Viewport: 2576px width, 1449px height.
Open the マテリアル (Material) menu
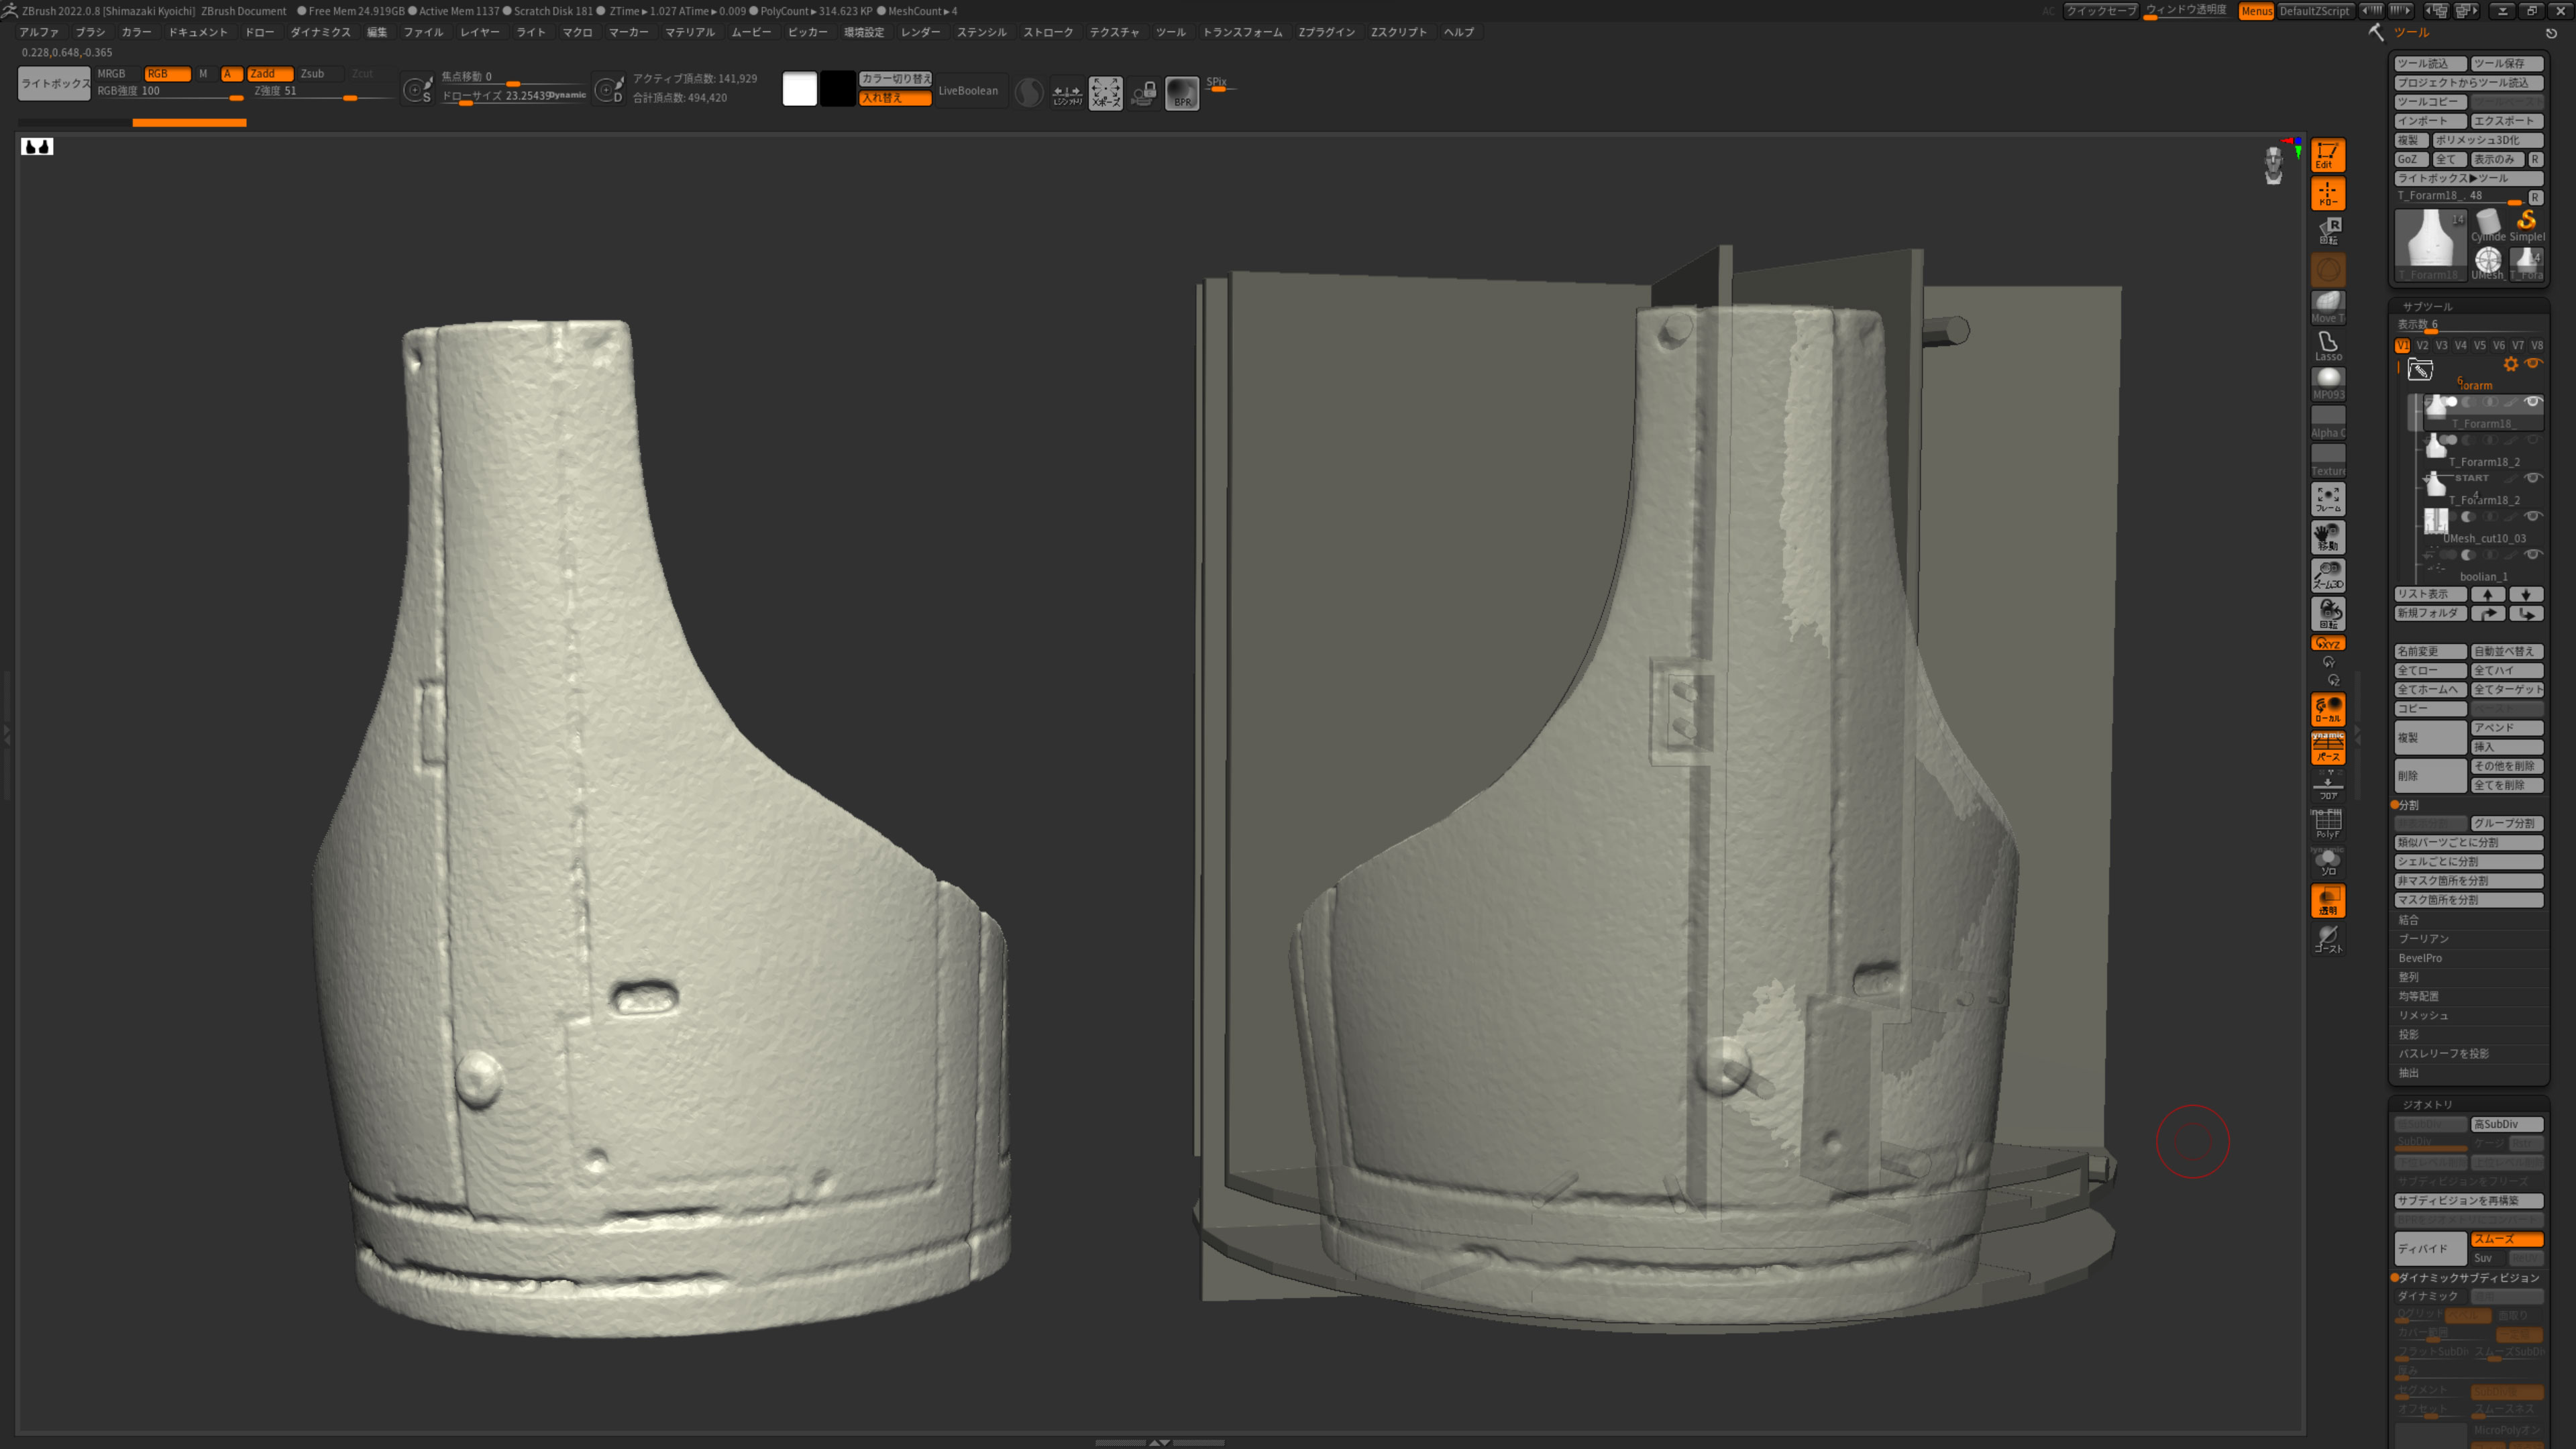click(690, 32)
